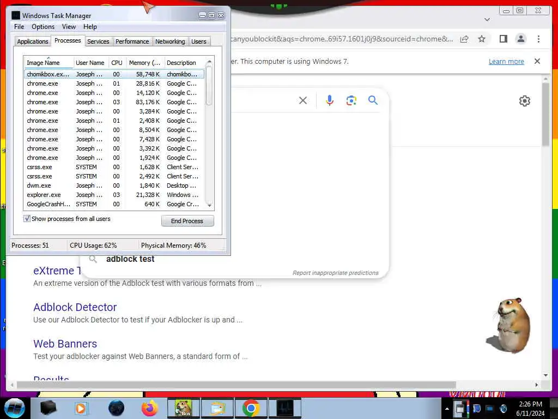
Task: Sort processes by Memory column
Action: tap(145, 63)
